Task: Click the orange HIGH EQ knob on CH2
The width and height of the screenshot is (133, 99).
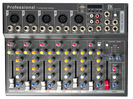Action: (35, 52)
